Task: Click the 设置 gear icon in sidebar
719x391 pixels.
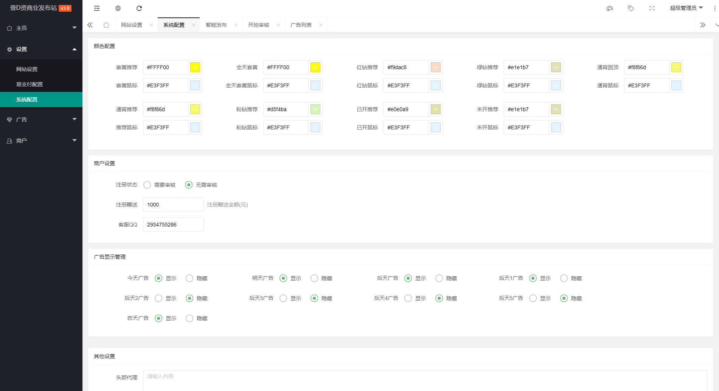Action: pos(9,49)
